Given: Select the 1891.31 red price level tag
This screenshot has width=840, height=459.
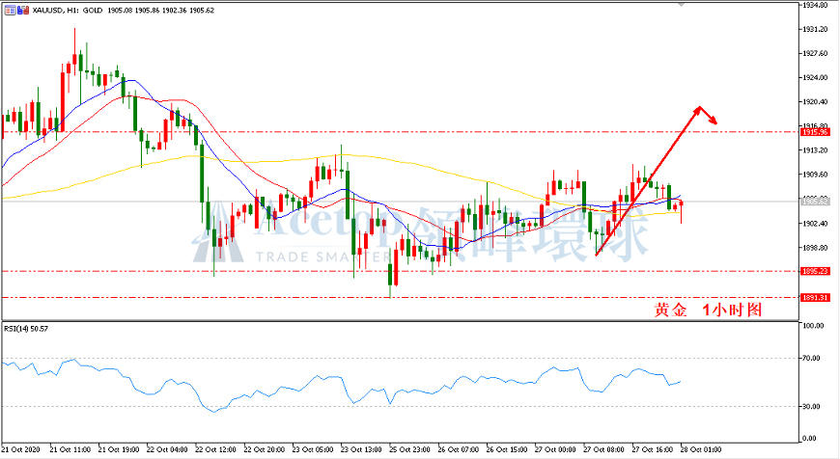Looking at the screenshot, I should [x=814, y=297].
